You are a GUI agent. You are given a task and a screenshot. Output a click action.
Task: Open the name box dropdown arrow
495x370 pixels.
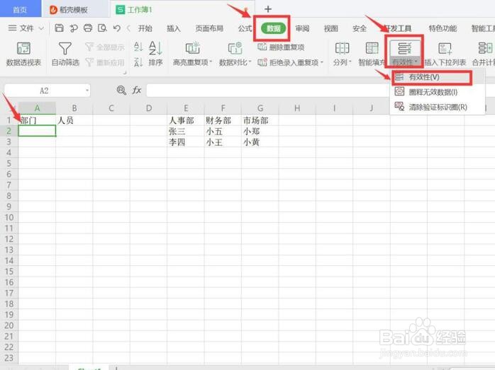(87, 91)
